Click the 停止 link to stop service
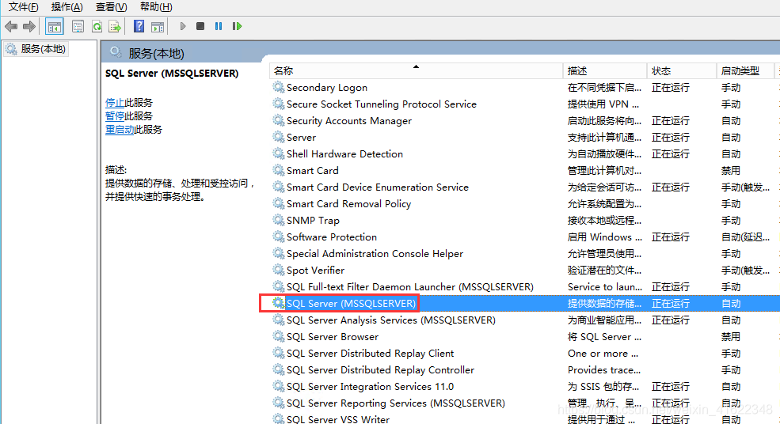 pyautogui.click(x=114, y=103)
